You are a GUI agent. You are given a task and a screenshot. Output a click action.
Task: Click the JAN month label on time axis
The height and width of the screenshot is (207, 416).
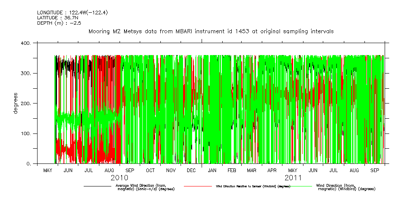[212, 170]
